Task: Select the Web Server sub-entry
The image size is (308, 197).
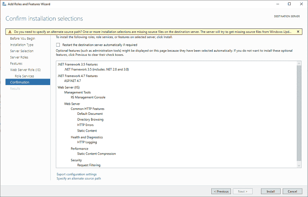Action: click(x=72, y=104)
